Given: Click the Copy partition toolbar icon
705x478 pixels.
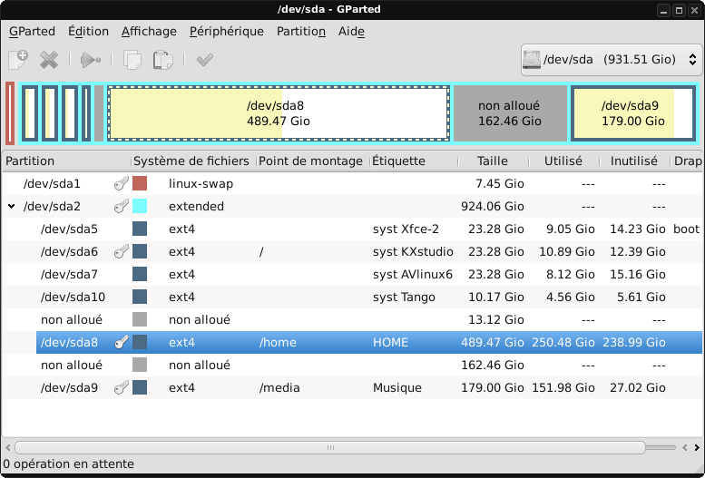Looking at the screenshot, I should point(132,59).
